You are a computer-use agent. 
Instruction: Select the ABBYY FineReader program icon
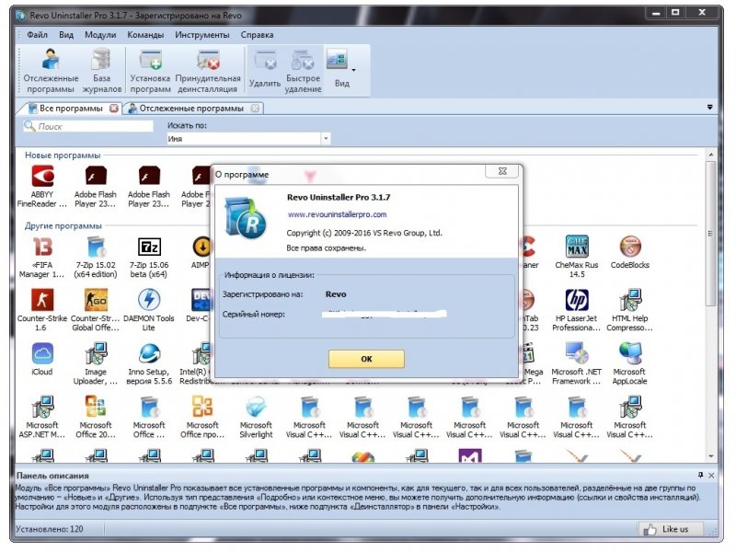[x=42, y=187]
